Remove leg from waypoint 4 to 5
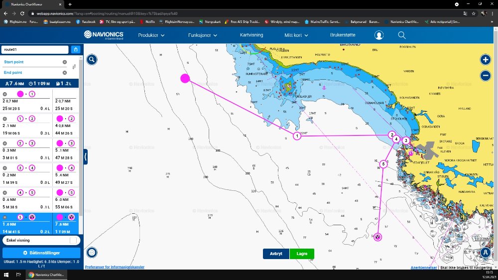This screenshot has width=498, height=280. pos(5,193)
